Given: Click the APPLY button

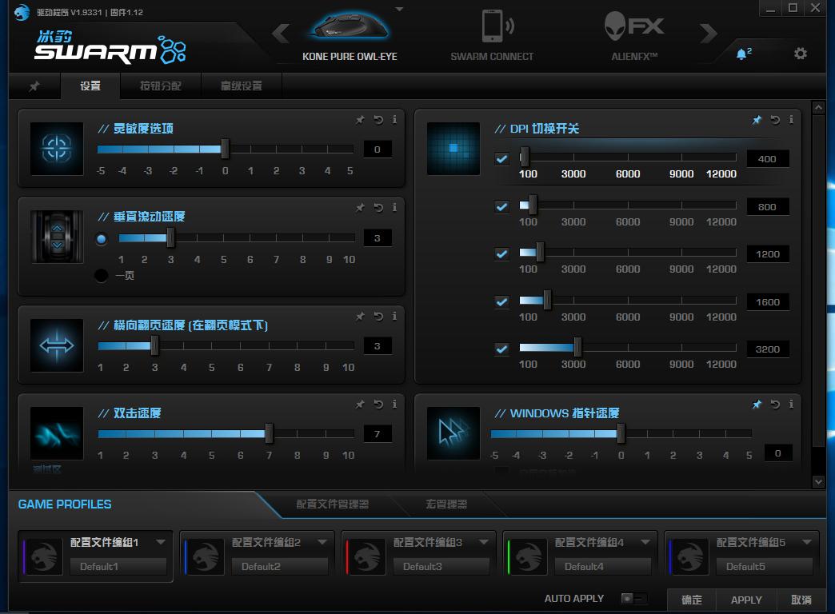Looking at the screenshot, I should (x=746, y=600).
